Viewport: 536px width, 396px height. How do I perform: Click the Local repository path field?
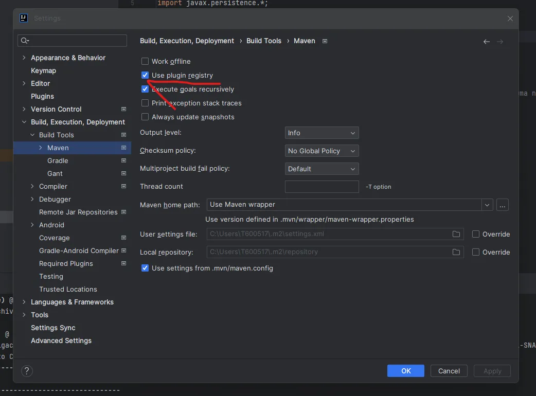point(335,252)
